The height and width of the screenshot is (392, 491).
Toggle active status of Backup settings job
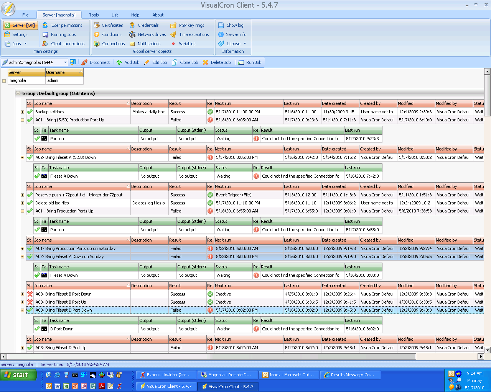(30, 112)
